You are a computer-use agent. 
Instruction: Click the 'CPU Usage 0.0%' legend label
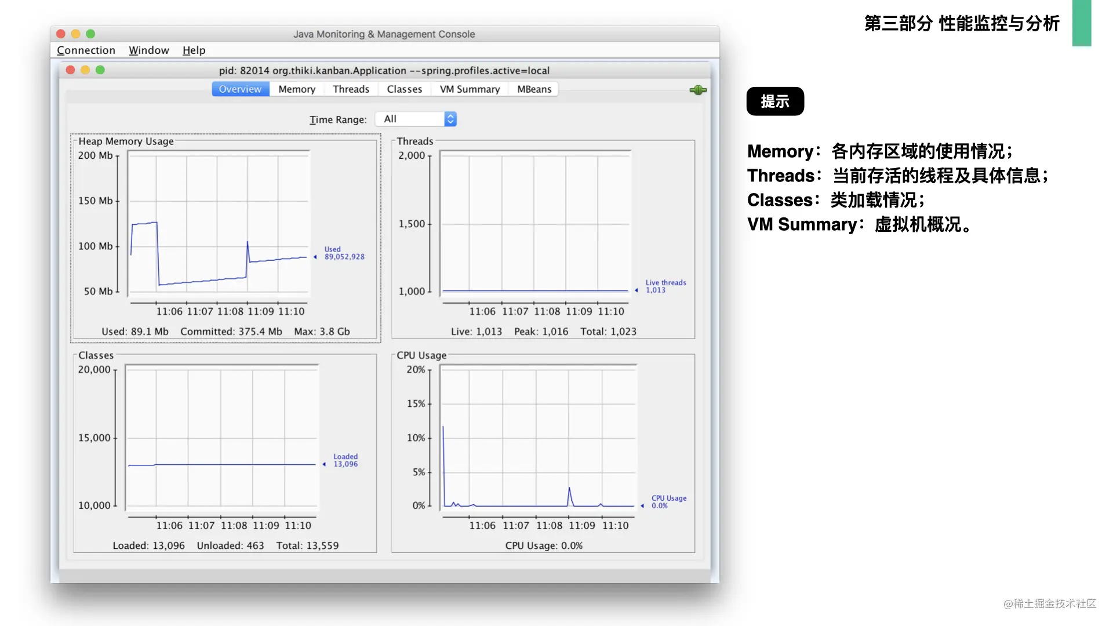click(x=668, y=502)
